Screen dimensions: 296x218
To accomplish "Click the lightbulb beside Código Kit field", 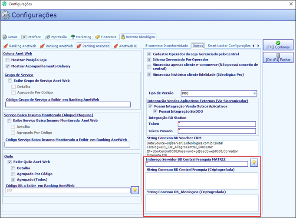I will [135, 190].
